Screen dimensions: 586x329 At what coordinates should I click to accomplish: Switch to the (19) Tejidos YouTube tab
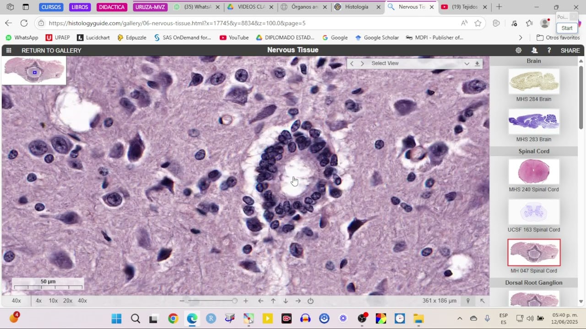(x=464, y=7)
